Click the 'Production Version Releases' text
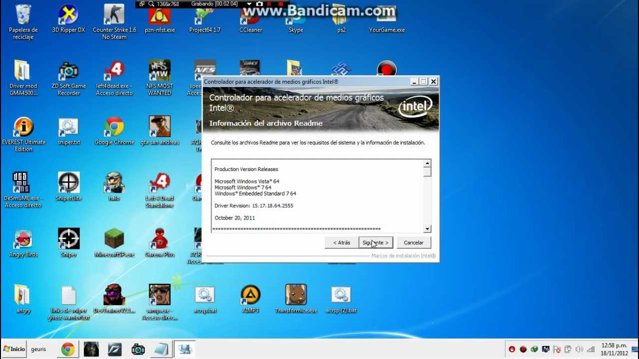The image size is (639, 359). (246, 169)
